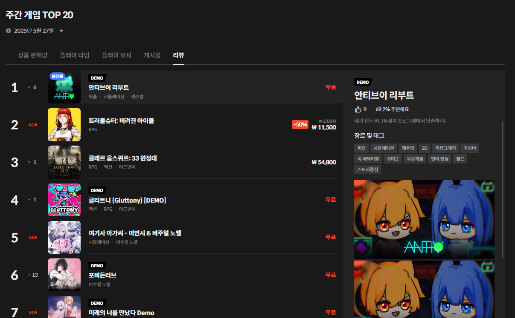
Task: Select the 2D tag
Action: 425,148
